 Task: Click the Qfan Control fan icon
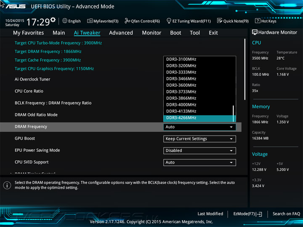pos(127,21)
